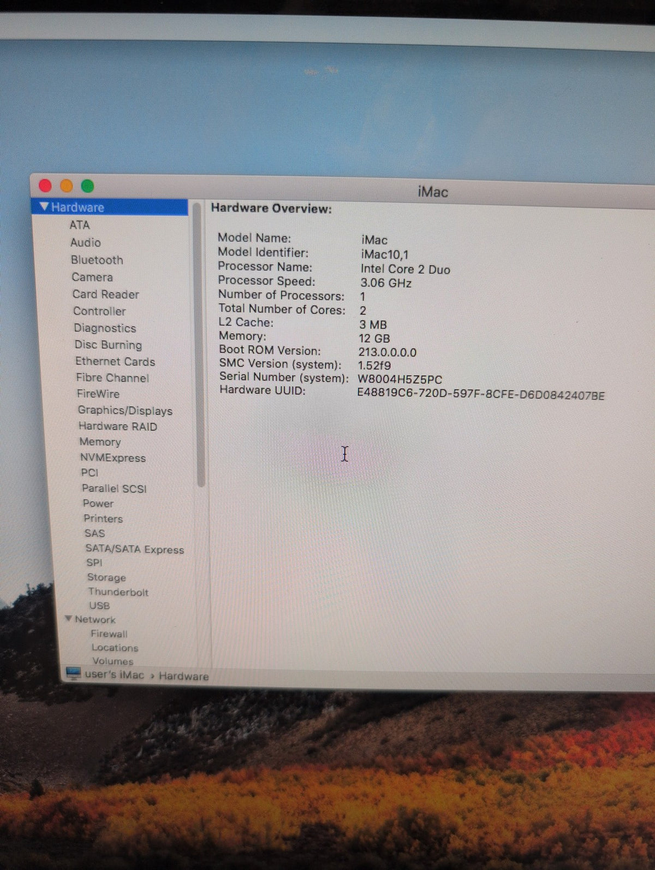
Task: Open the Card Reader section
Action: 106,294
